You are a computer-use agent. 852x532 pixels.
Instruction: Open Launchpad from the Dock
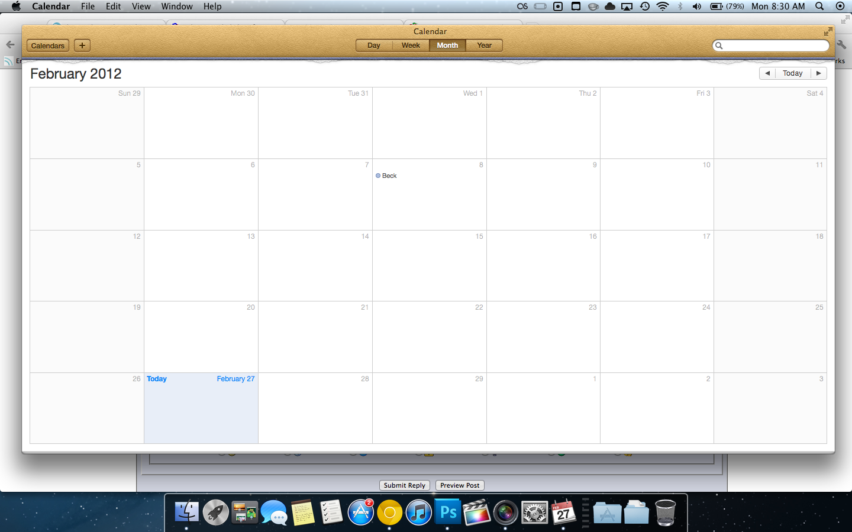point(215,512)
